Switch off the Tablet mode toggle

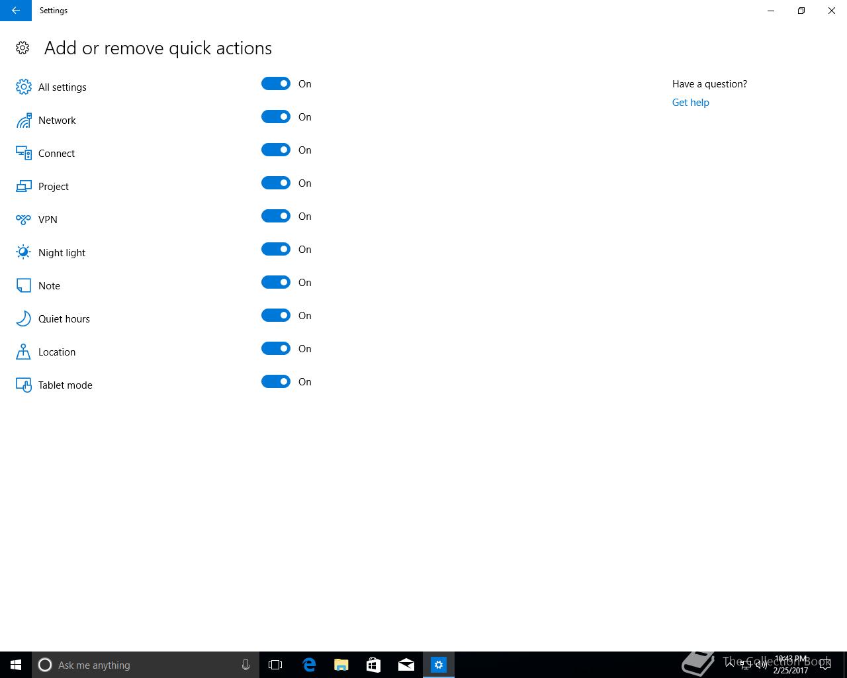(x=276, y=381)
